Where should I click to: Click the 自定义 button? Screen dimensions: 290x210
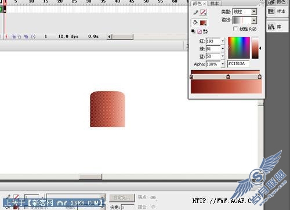122,198
